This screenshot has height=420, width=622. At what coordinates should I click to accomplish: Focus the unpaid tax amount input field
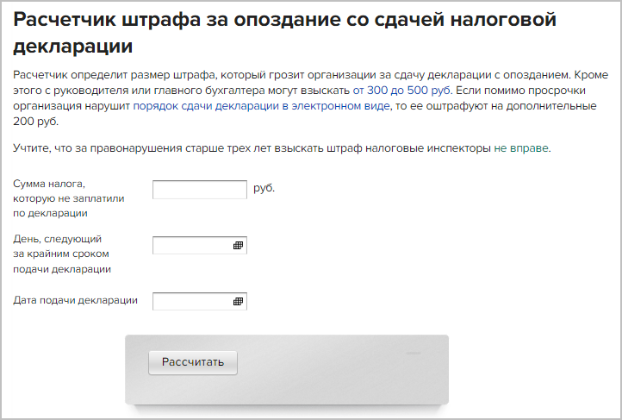(199, 190)
